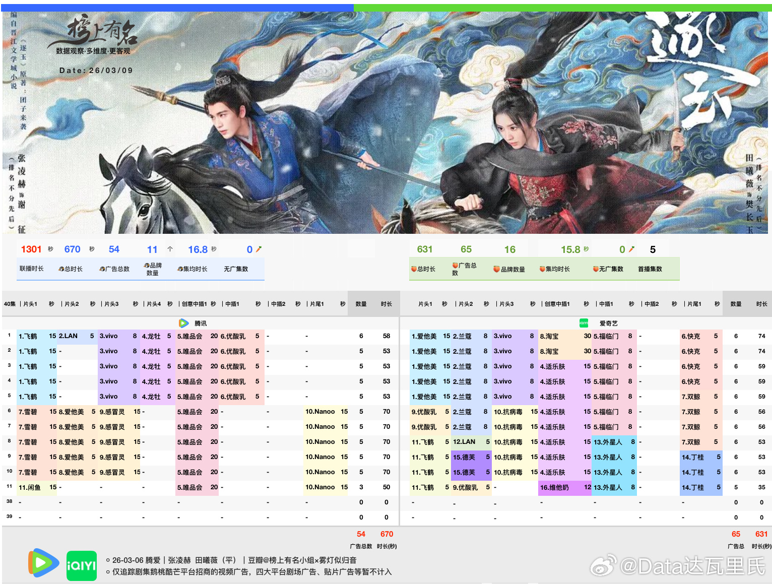Click the red Tencent total 670 below table
Viewport: 772px width, 584px height.
pyautogui.click(x=387, y=534)
